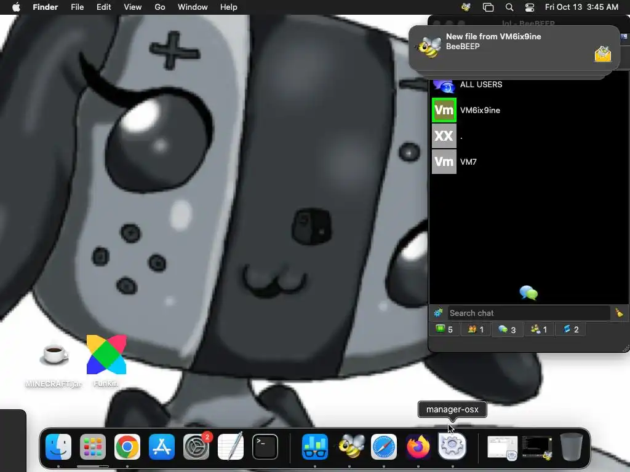Open TextEdit from the dock
Screen dimensions: 630x472
pos(231,447)
